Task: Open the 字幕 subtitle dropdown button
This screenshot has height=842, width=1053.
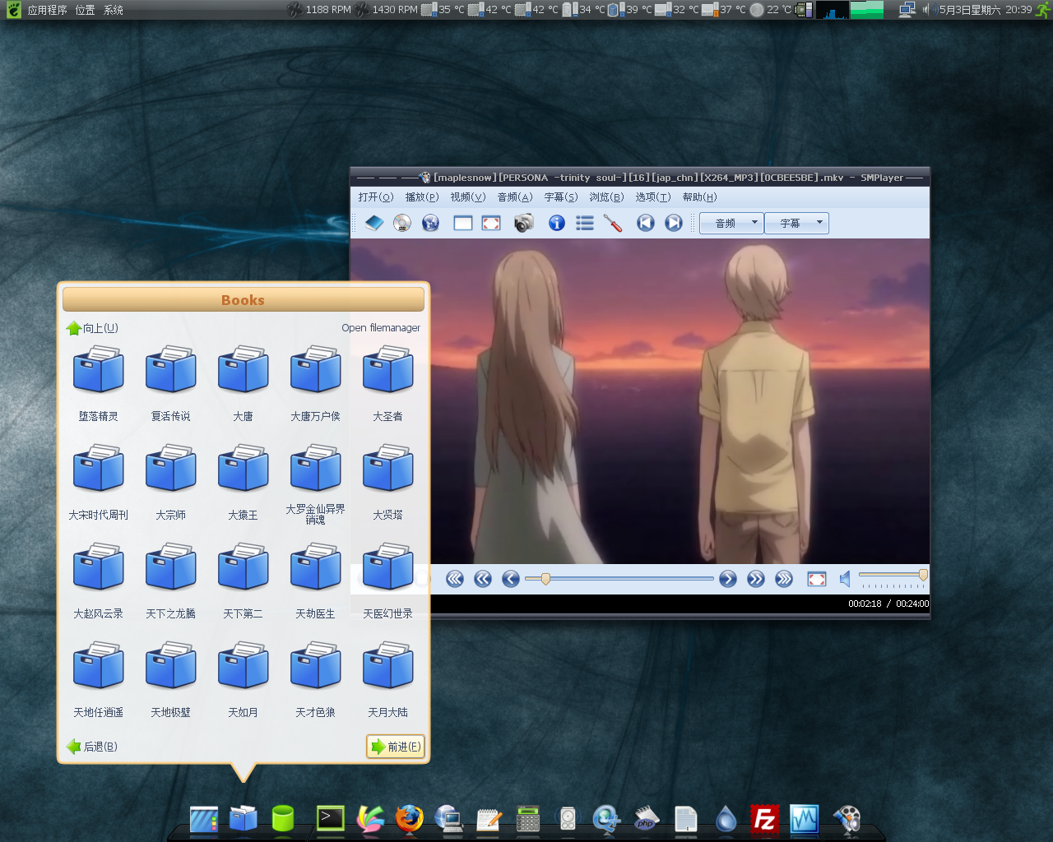Action: pos(796,223)
